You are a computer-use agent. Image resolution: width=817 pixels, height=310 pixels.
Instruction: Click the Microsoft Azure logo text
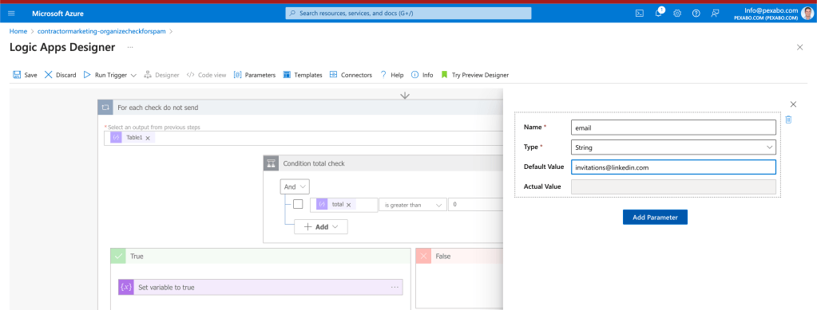[x=58, y=14]
